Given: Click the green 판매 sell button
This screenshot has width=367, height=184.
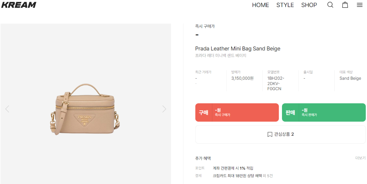Looking at the screenshot, I should click(324, 112).
